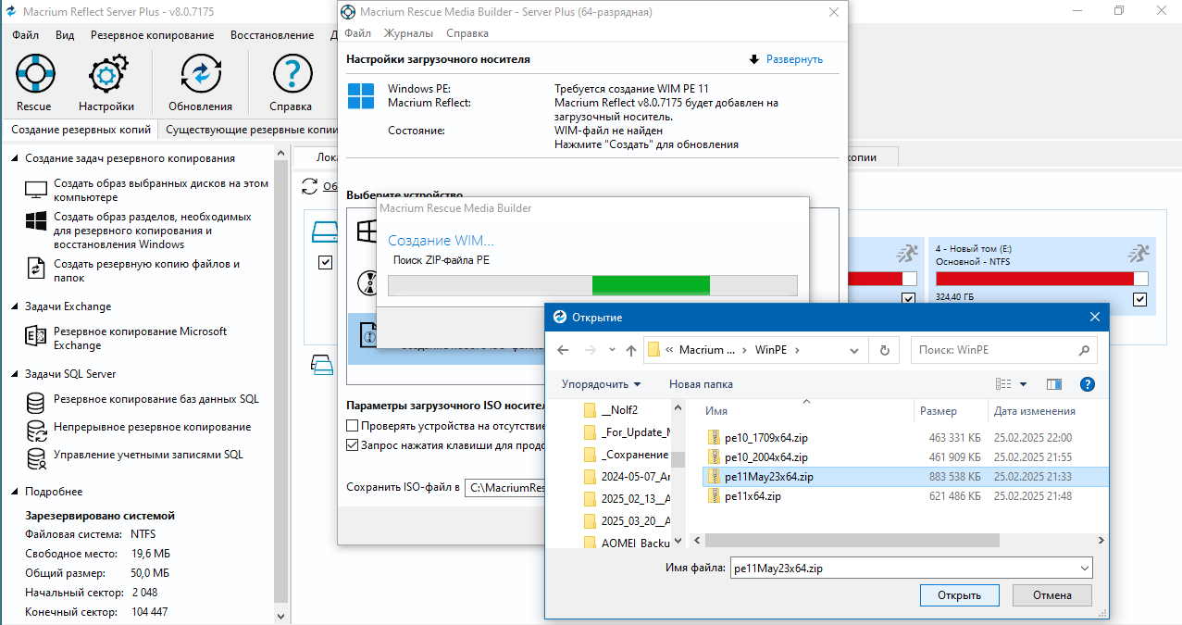The width and height of the screenshot is (1182, 625).
Task: Click the continuous backup (Непрерывное) SQL icon
Action: [36, 431]
